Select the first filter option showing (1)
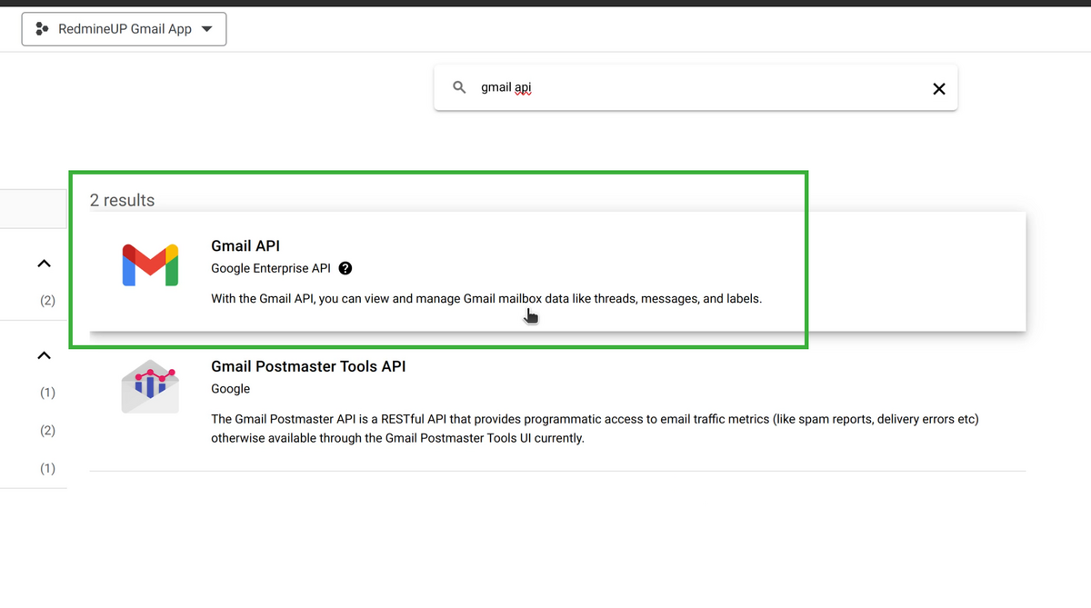 click(47, 392)
